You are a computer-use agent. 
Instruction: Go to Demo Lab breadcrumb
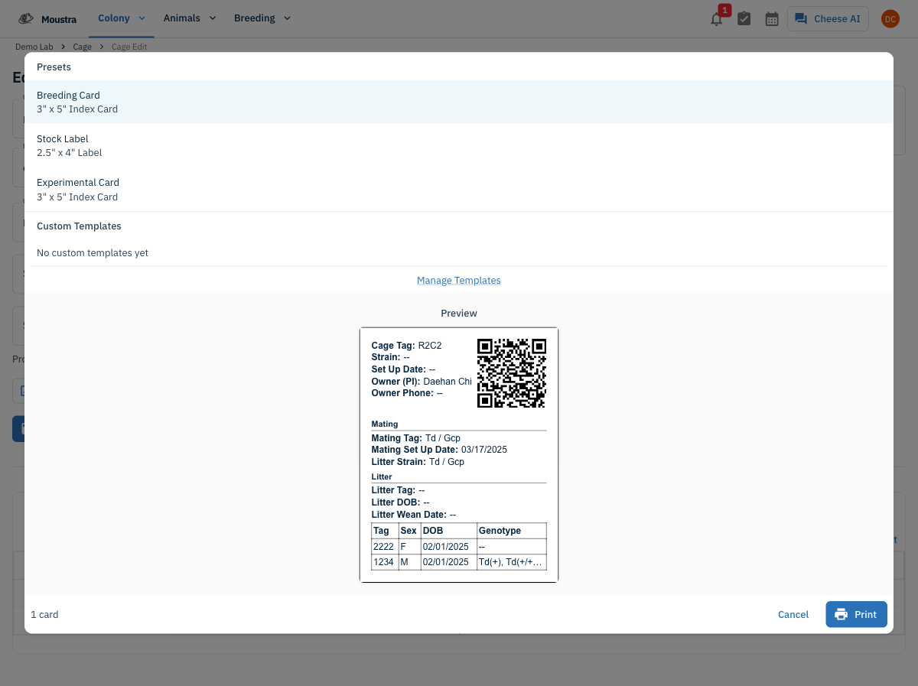[x=34, y=47]
